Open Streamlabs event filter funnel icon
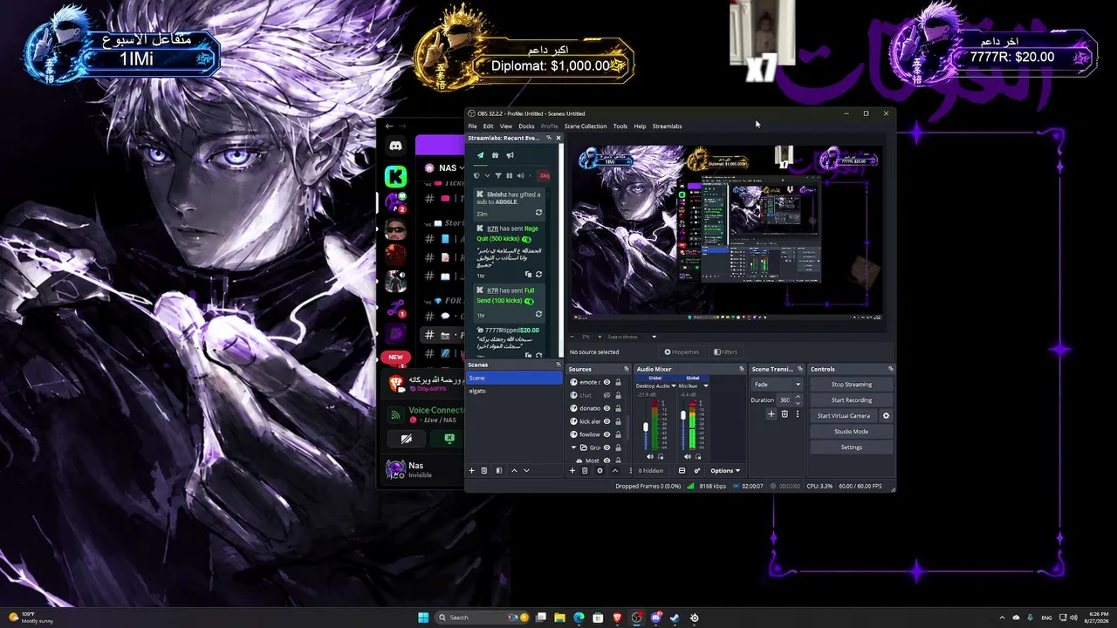Image resolution: width=1117 pixels, height=628 pixels. [498, 175]
